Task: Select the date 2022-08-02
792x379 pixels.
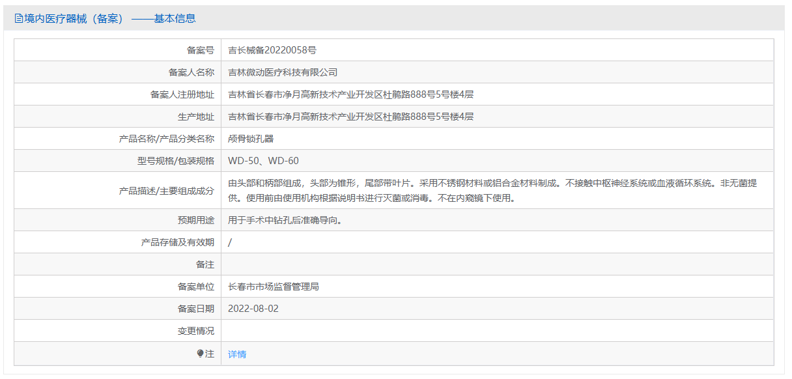Action: click(x=253, y=309)
